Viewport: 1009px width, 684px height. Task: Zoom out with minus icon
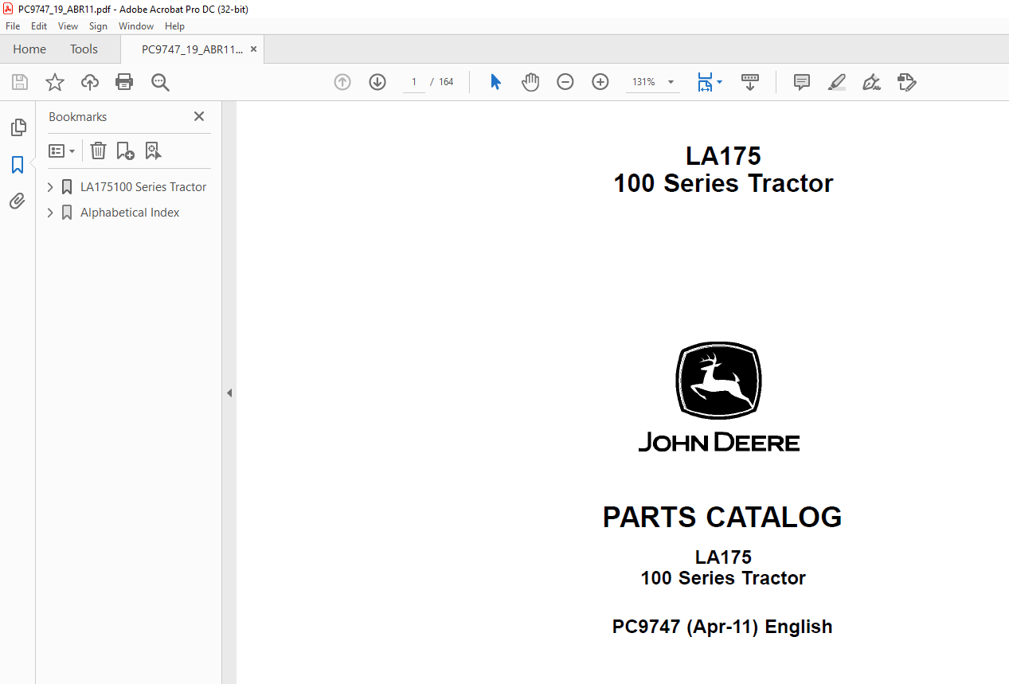pos(565,82)
